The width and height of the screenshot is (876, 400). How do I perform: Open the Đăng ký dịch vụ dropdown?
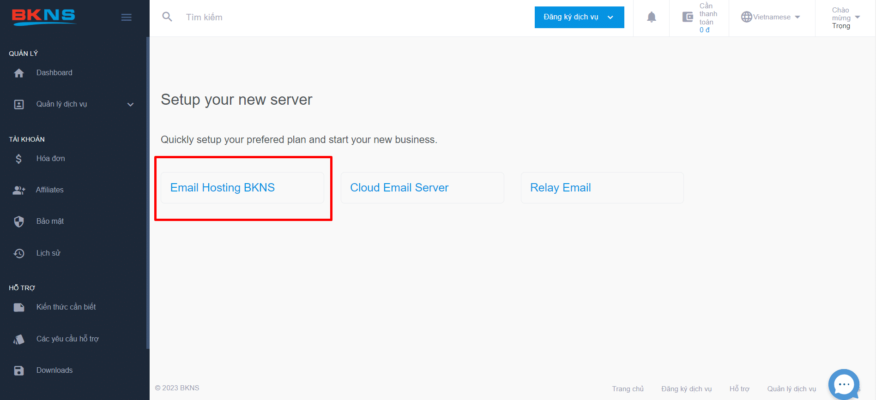point(579,17)
